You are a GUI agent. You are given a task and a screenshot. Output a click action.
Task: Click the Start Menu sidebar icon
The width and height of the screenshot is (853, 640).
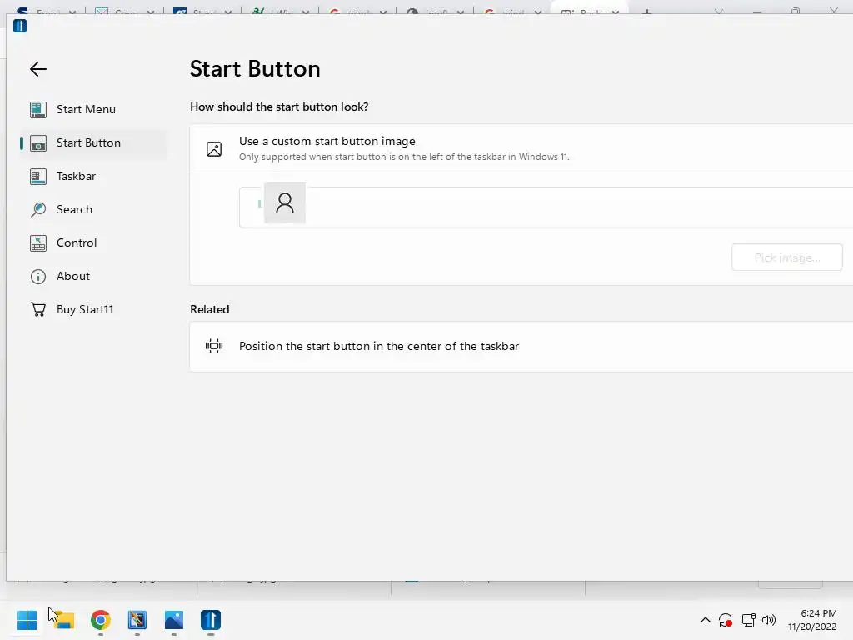click(38, 109)
